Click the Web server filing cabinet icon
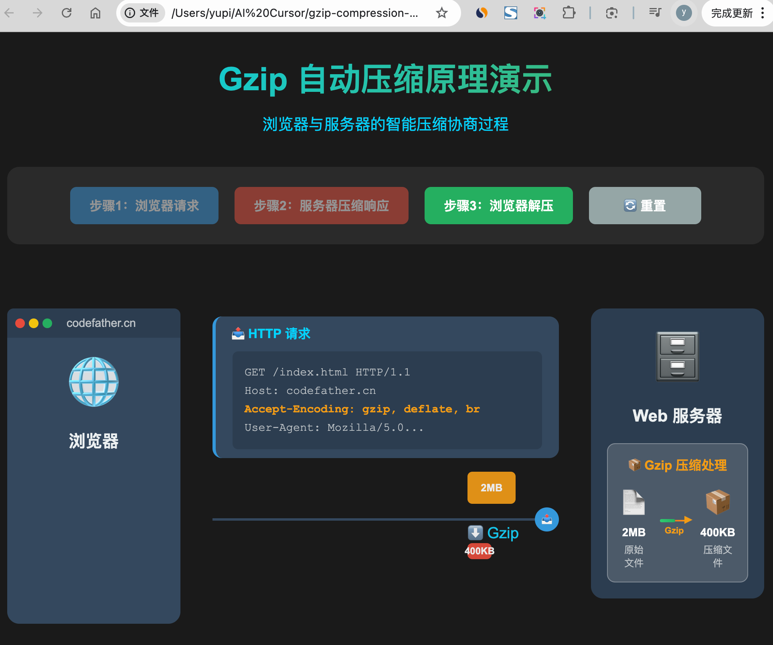This screenshot has height=645, width=773. point(677,356)
